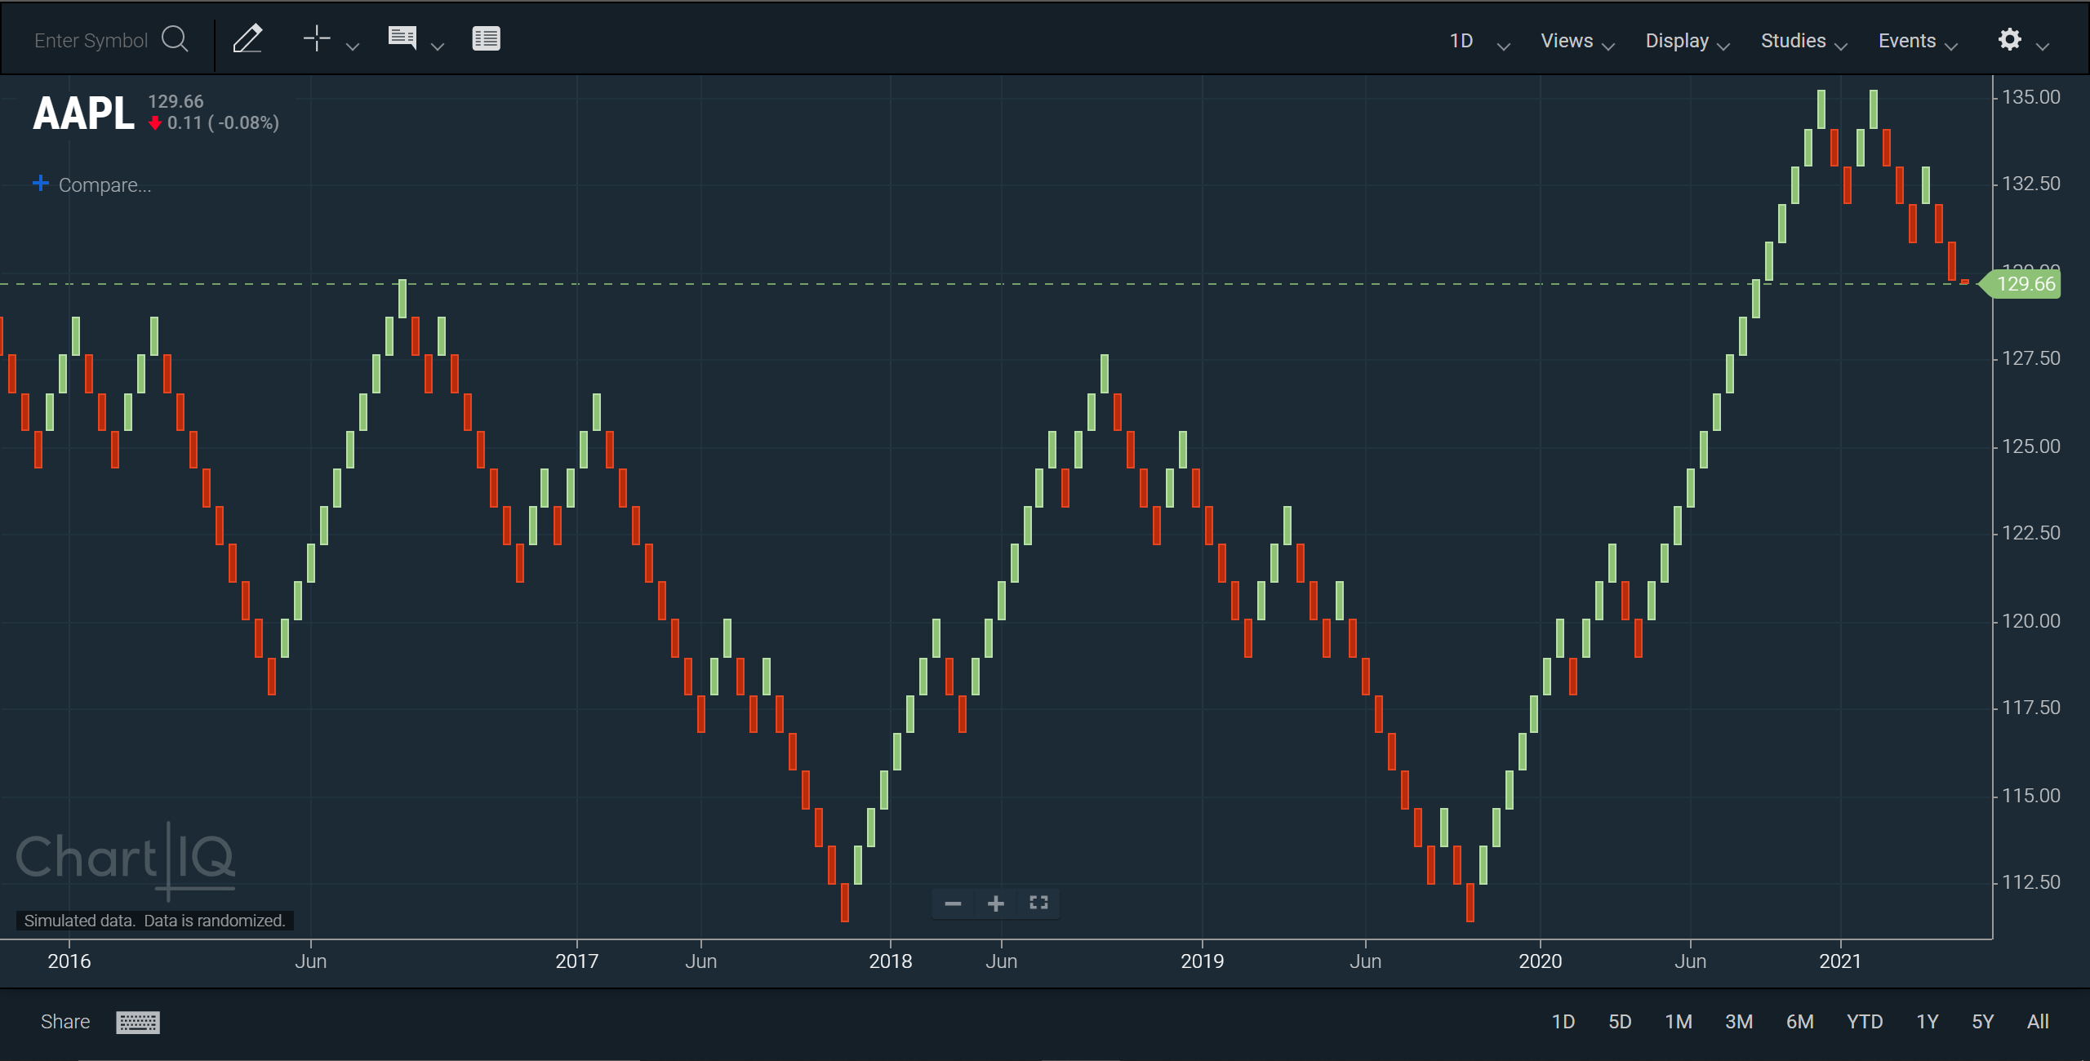
Task: Set range to 1D in footer
Action: click(1563, 1022)
